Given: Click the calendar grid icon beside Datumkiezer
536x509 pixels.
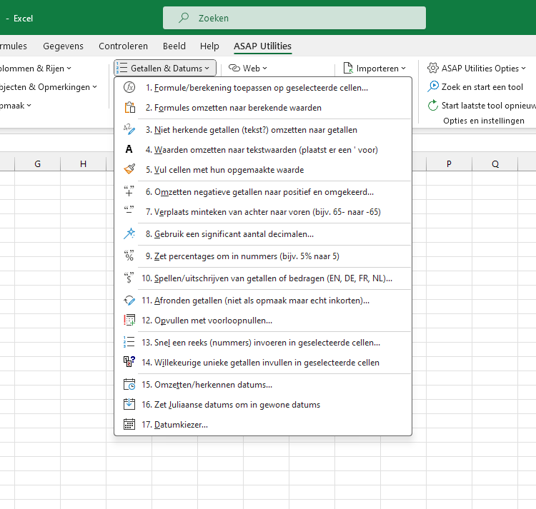Looking at the screenshot, I should (x=129, y=424).
